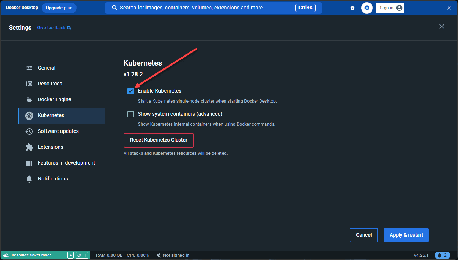Open the three-dot engine menu
The width and height of the screenshot is (458, 260).
pos(85,255)
